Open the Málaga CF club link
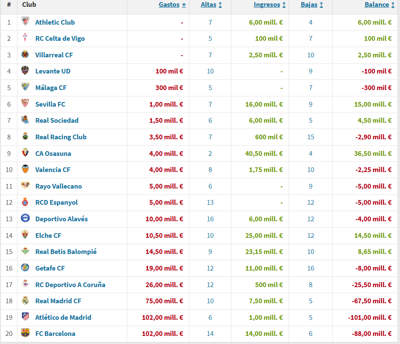400x344 pixels. [51, 88]
